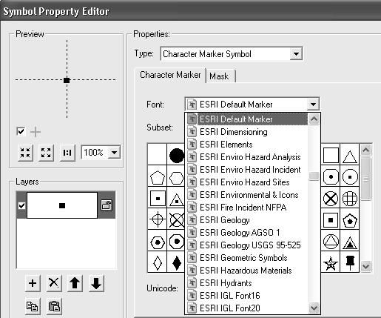Click the 1:1 actual size button
Image resolution: width=381 pixels, height=318 pixels.
click(67, 153)
